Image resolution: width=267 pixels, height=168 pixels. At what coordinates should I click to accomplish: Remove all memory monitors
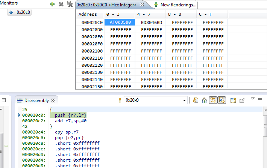(x=70, y=4)
